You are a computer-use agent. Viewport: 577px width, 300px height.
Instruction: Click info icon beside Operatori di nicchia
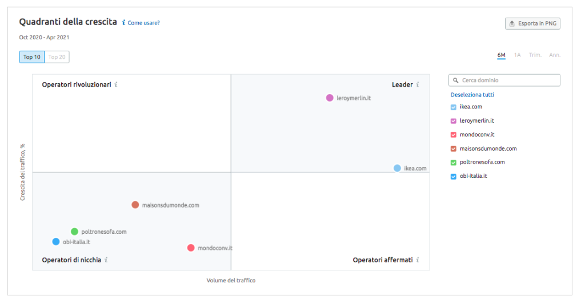click(x=106, y=260)
